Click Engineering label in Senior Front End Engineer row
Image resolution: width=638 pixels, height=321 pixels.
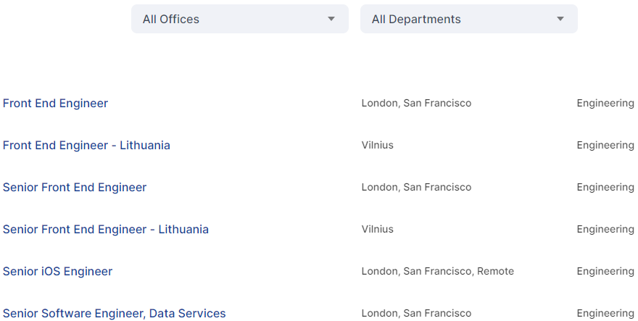click(605, 187)
